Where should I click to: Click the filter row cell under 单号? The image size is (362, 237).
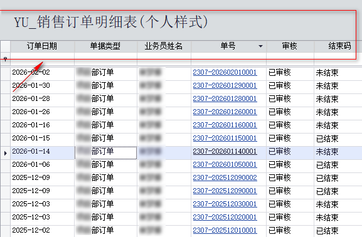tap(229, 59)
